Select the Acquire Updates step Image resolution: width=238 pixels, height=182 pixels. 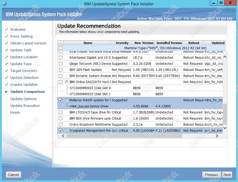point(24,84)
